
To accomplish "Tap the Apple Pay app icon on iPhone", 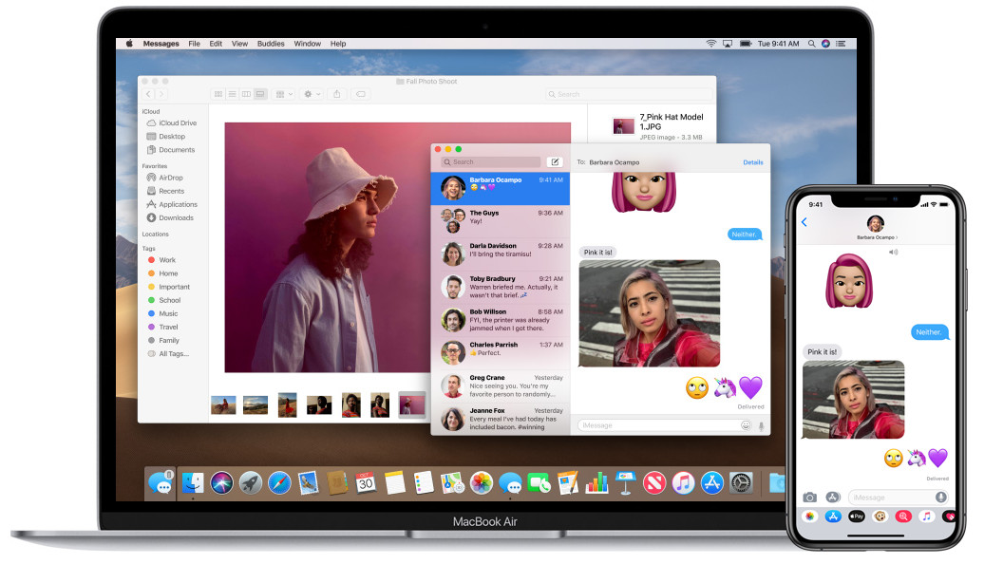I will [x=856, y=517].
